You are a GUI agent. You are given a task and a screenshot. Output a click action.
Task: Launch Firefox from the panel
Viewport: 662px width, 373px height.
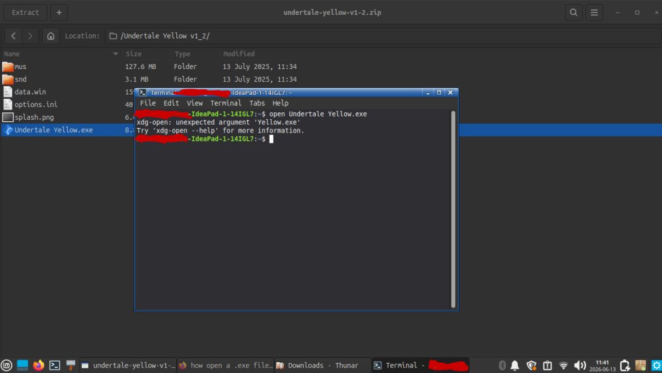pos(39,366)
